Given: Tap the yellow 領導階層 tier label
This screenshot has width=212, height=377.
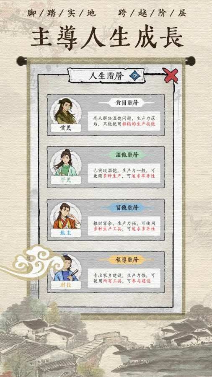Looking at the screenshot, I should click(x=127, y=260).
